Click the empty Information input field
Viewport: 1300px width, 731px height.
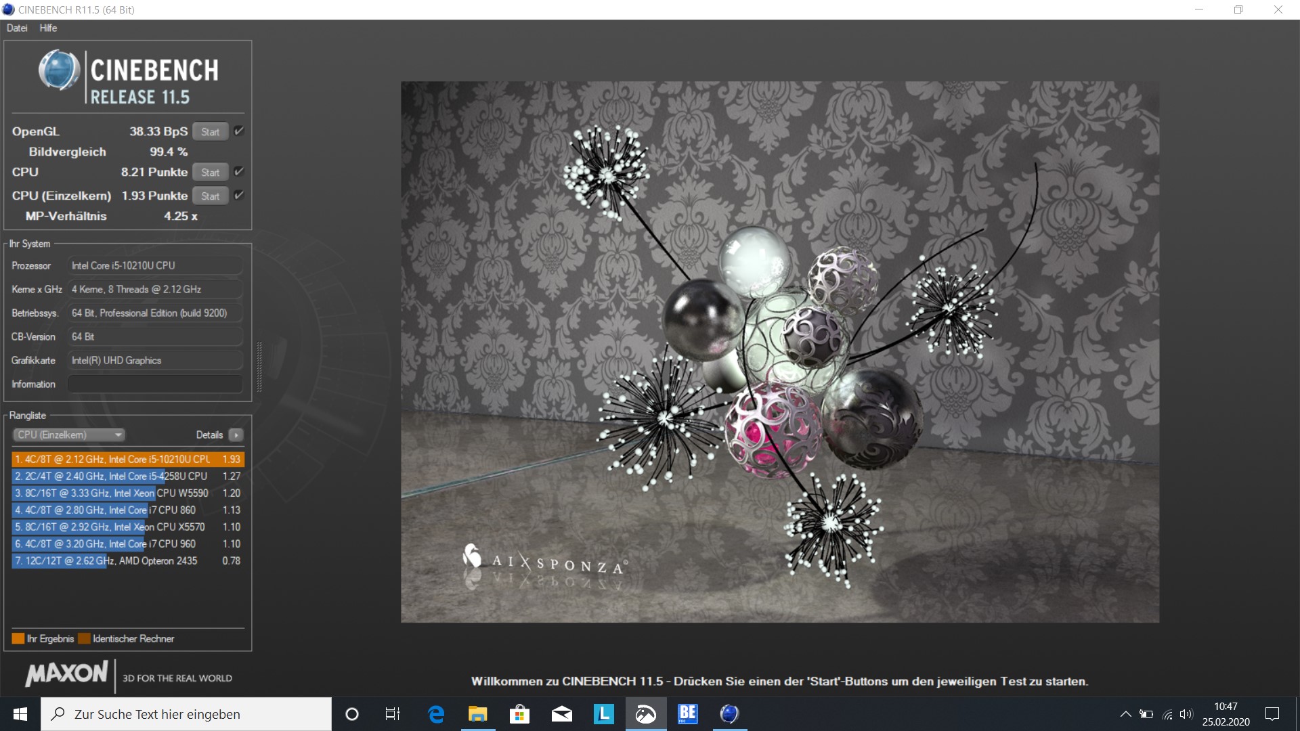155,384
